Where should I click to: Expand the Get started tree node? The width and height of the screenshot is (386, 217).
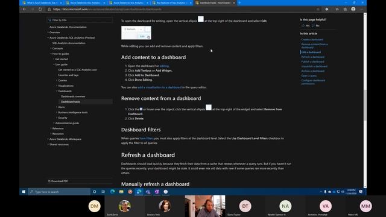pyautogui.click(x=54, y=59)
